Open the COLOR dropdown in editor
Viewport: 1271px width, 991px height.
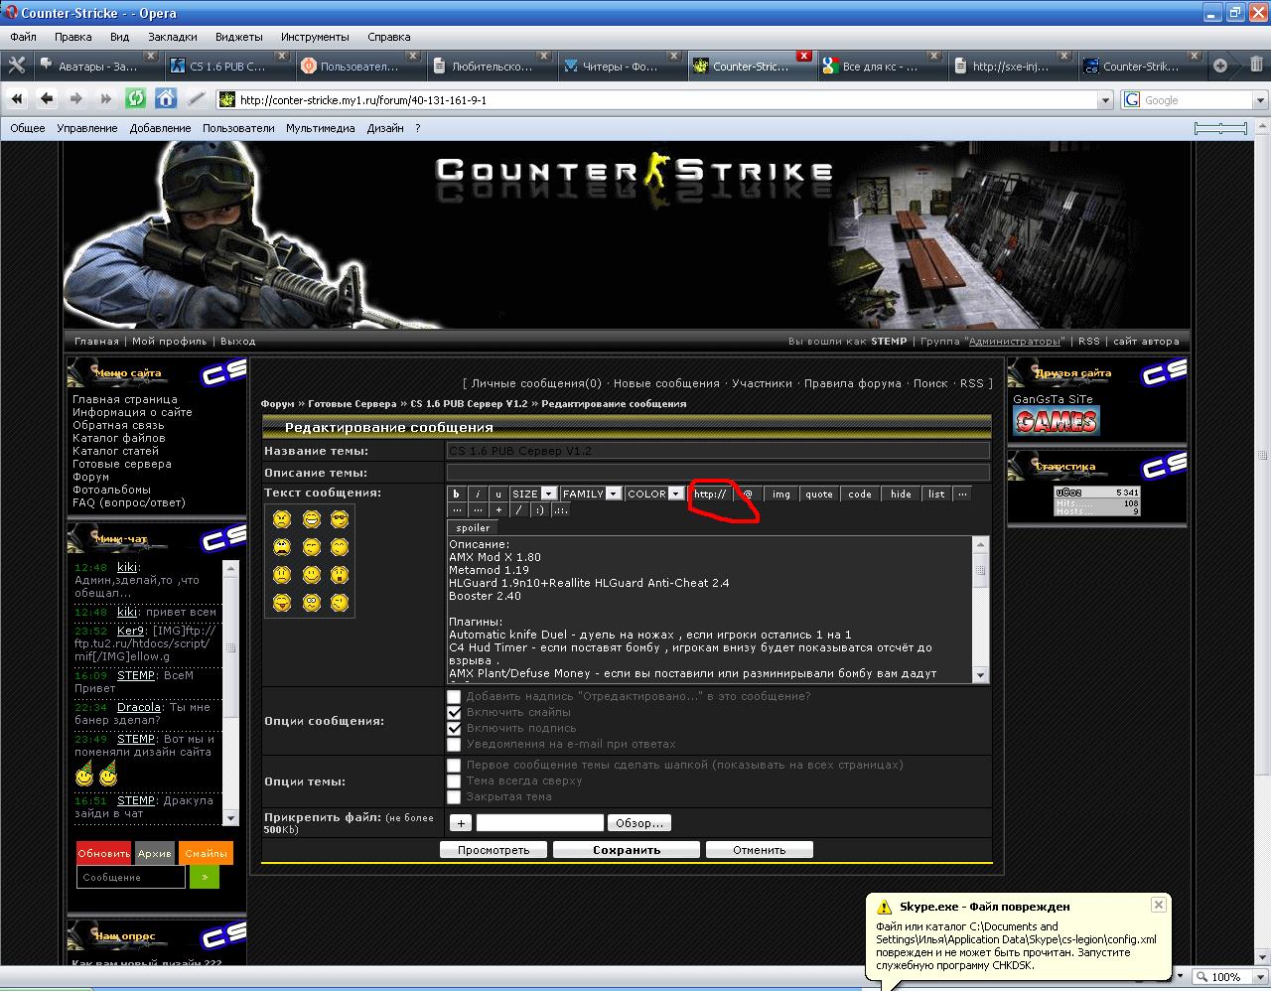654,494
